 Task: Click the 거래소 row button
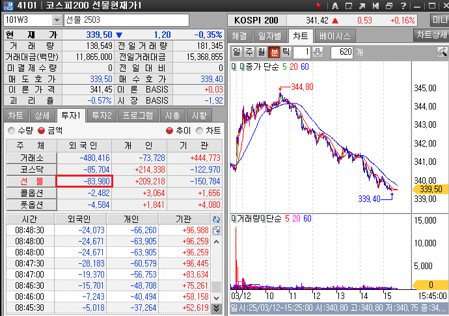coord(31,158)
